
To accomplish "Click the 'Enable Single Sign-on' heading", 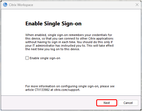I will (x=53, y=24).
